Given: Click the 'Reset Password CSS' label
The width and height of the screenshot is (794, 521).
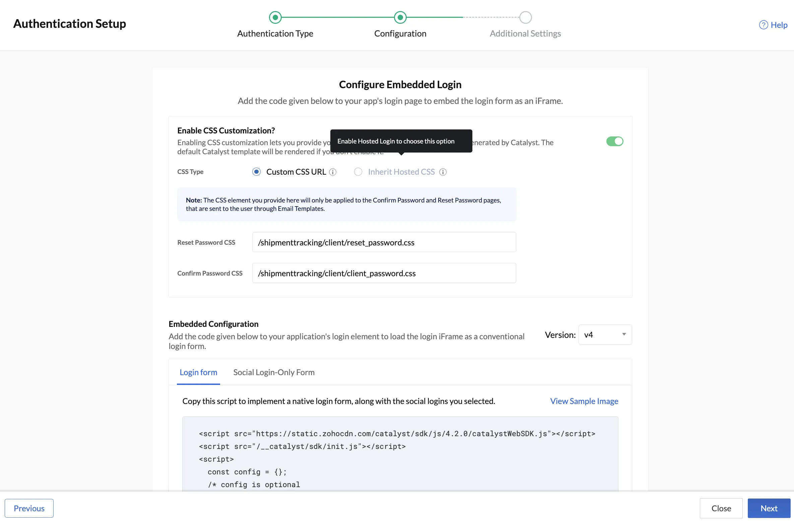Looking at the screenshot, I should [x=206, y=242].
